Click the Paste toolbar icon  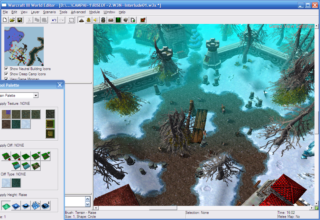44,20
